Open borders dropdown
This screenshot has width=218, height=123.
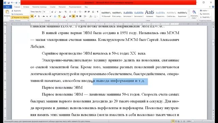97,16
